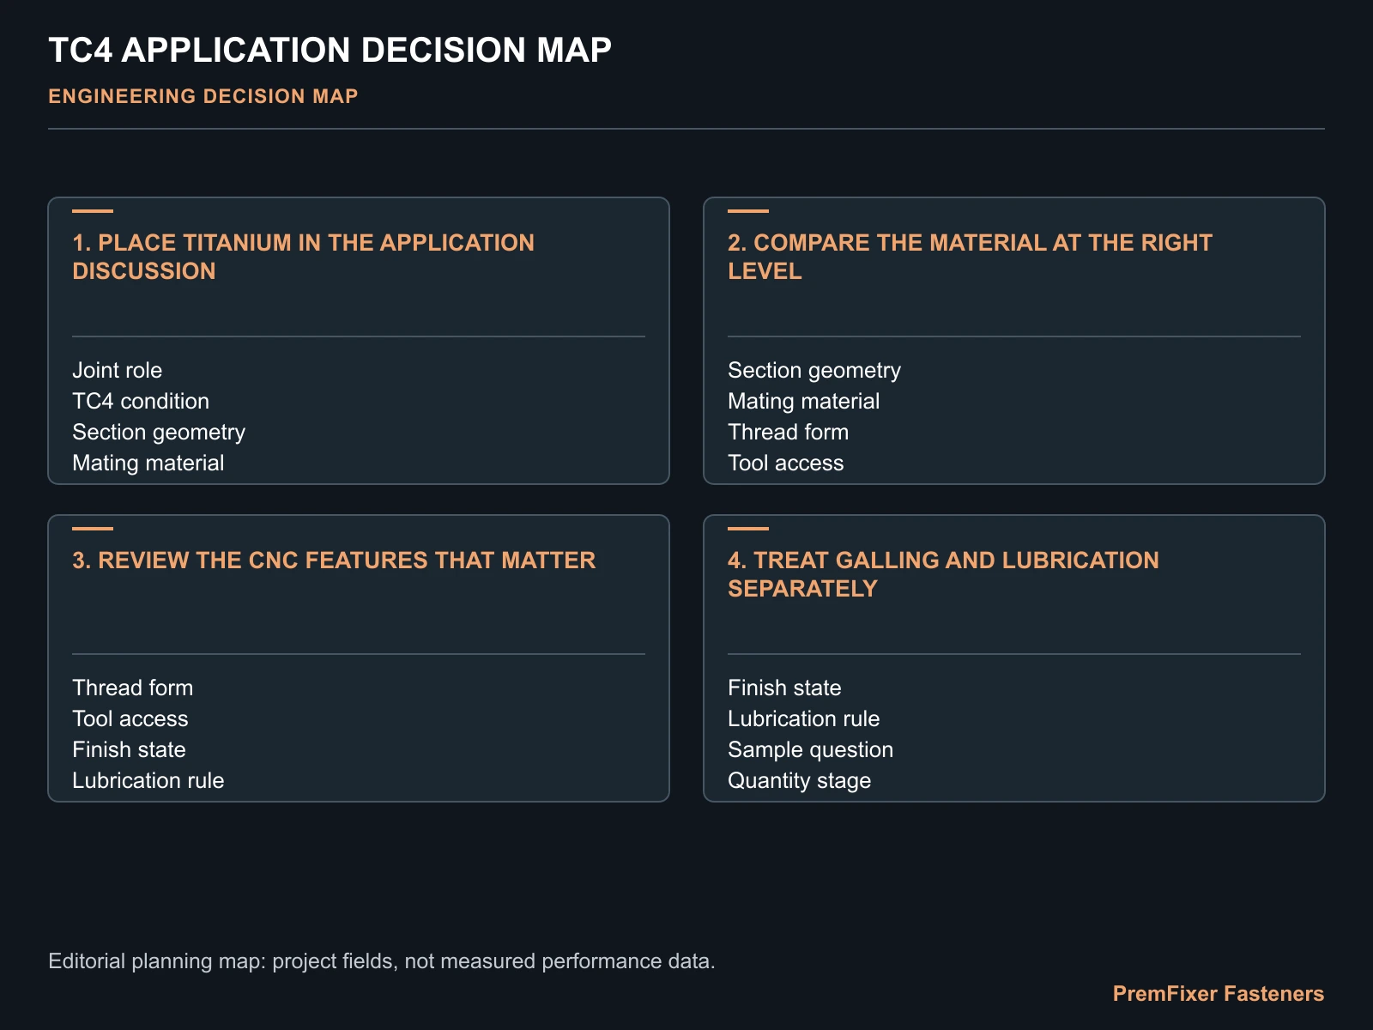Image resolution: width=1373 pixels, height=1030 pixels.
Task: Click 'Thread form' in card 3
Action: 133,688
